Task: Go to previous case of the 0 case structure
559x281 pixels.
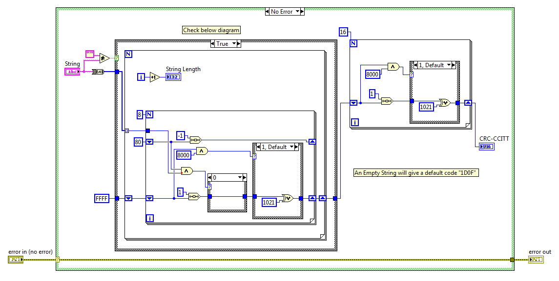Action: coord(210,177)
